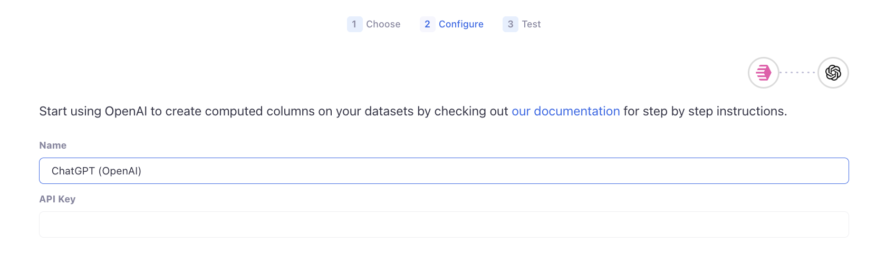886x273 pixels.
Task: Click the pink source logo icon
Action: pos(764,73)
